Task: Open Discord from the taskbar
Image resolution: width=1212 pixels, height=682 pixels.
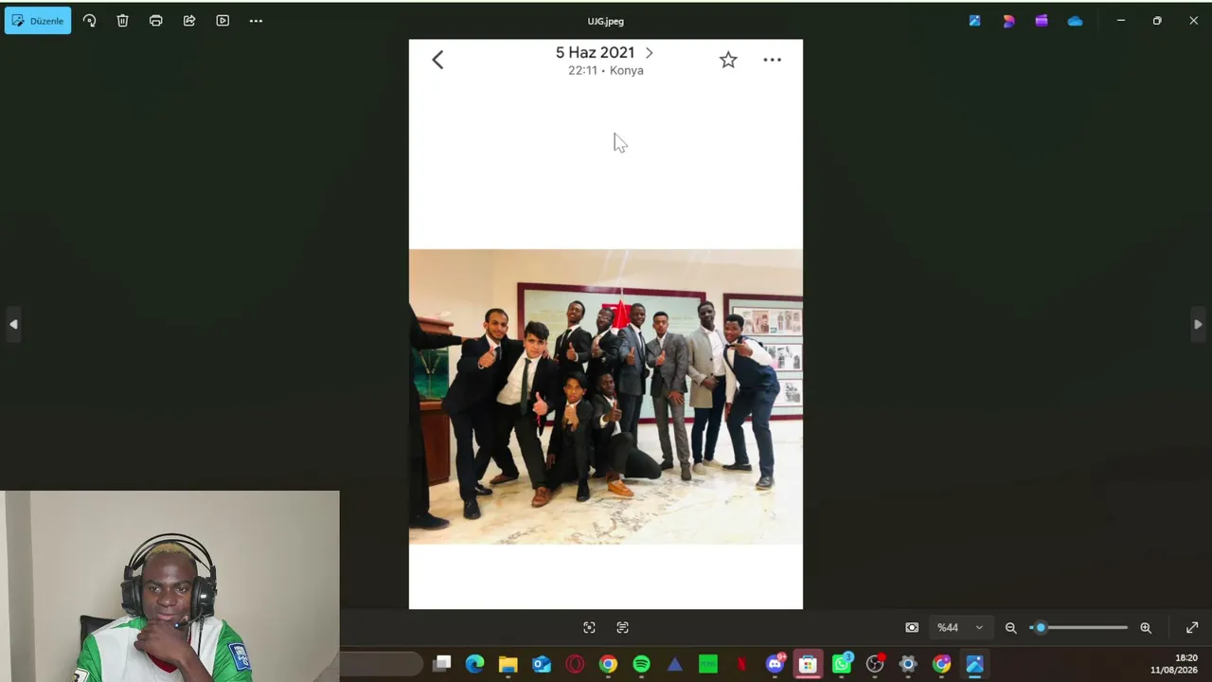Action: point(775,664)
